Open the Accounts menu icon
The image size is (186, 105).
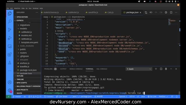(10, 82)
